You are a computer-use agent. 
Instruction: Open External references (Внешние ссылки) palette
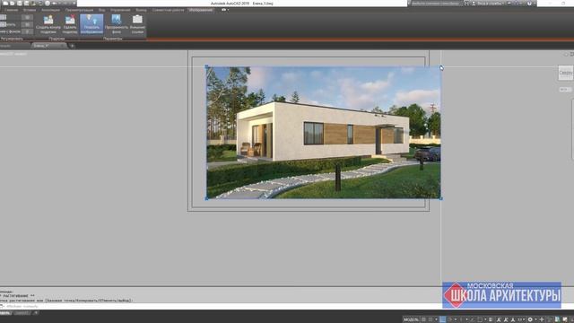pyautogui.click(x=137, y=24)
